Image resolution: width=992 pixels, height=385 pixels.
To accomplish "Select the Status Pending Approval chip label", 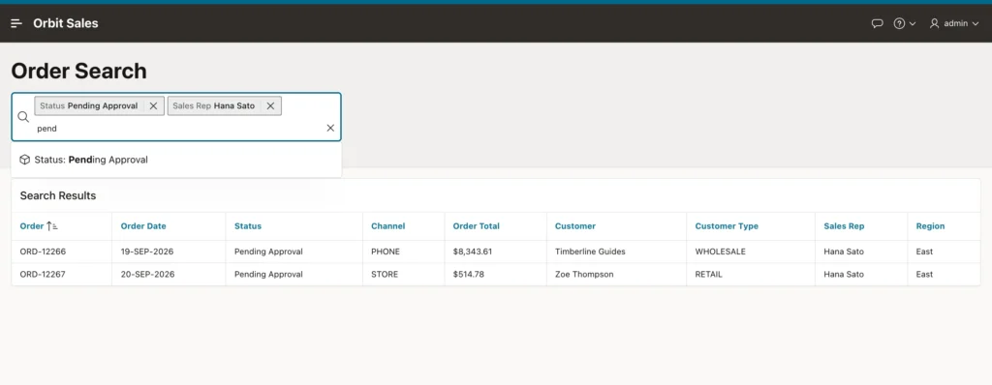I will [88, 106].
